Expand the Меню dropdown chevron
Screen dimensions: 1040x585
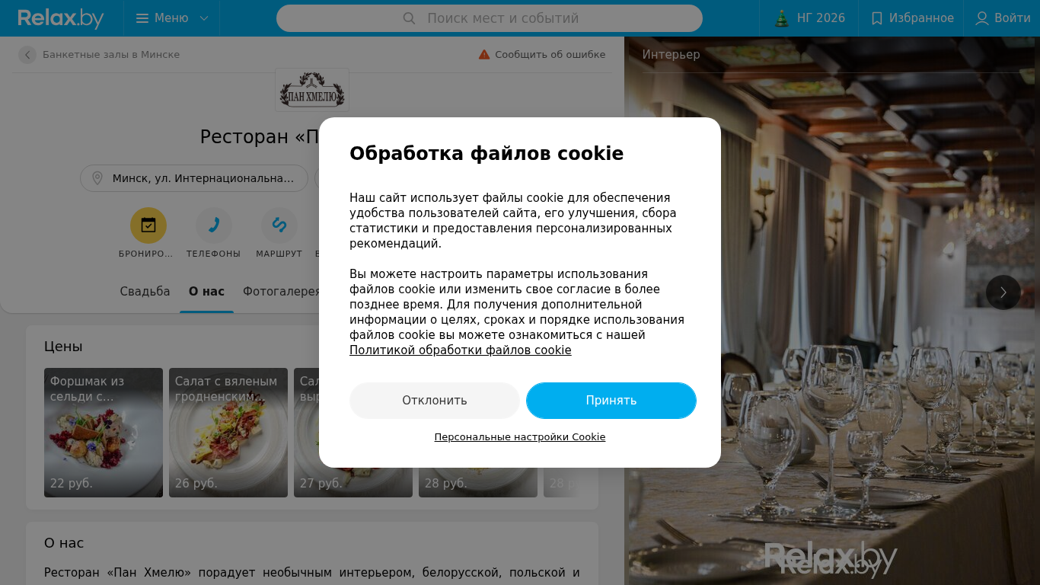coord(204,18)
